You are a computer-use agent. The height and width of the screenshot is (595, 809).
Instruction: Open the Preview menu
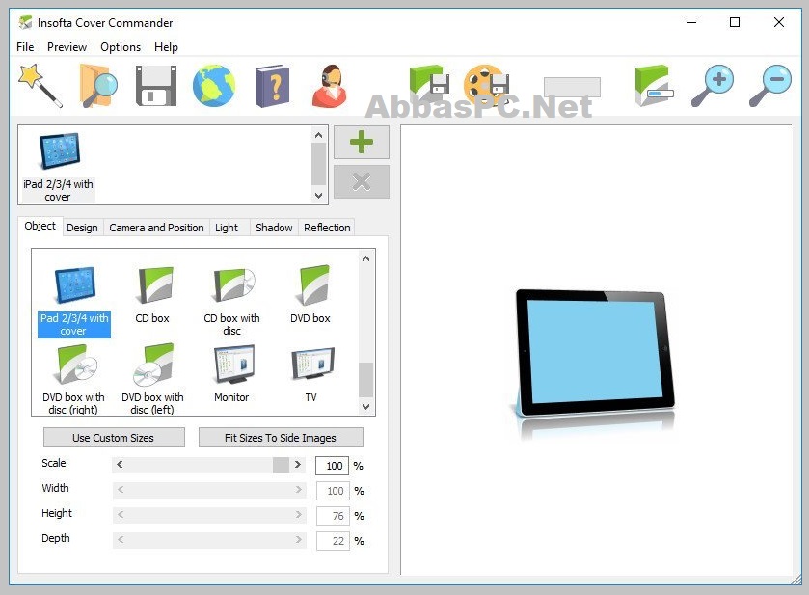(x=67, y=47)
